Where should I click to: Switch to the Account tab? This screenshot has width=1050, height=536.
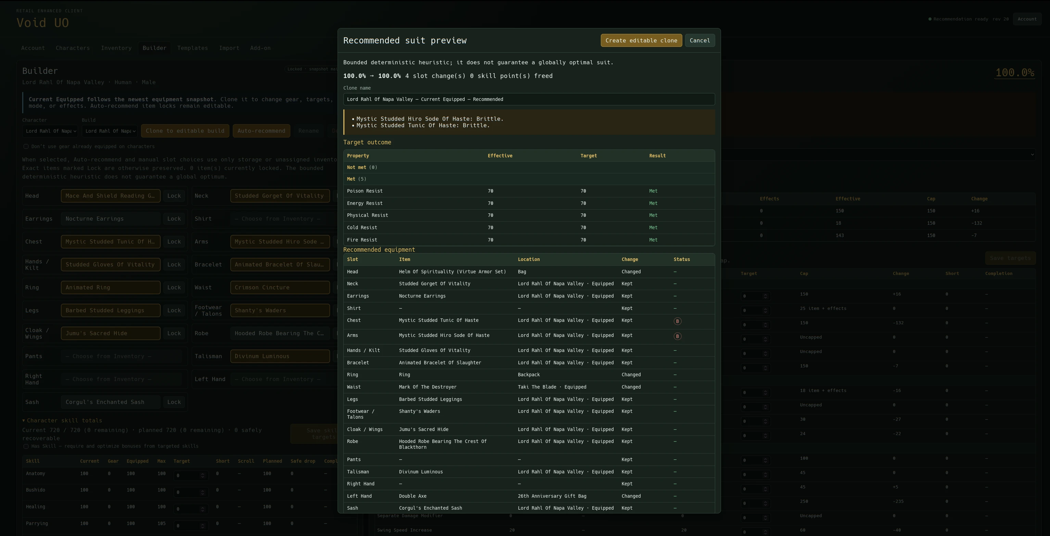point(33,48)
